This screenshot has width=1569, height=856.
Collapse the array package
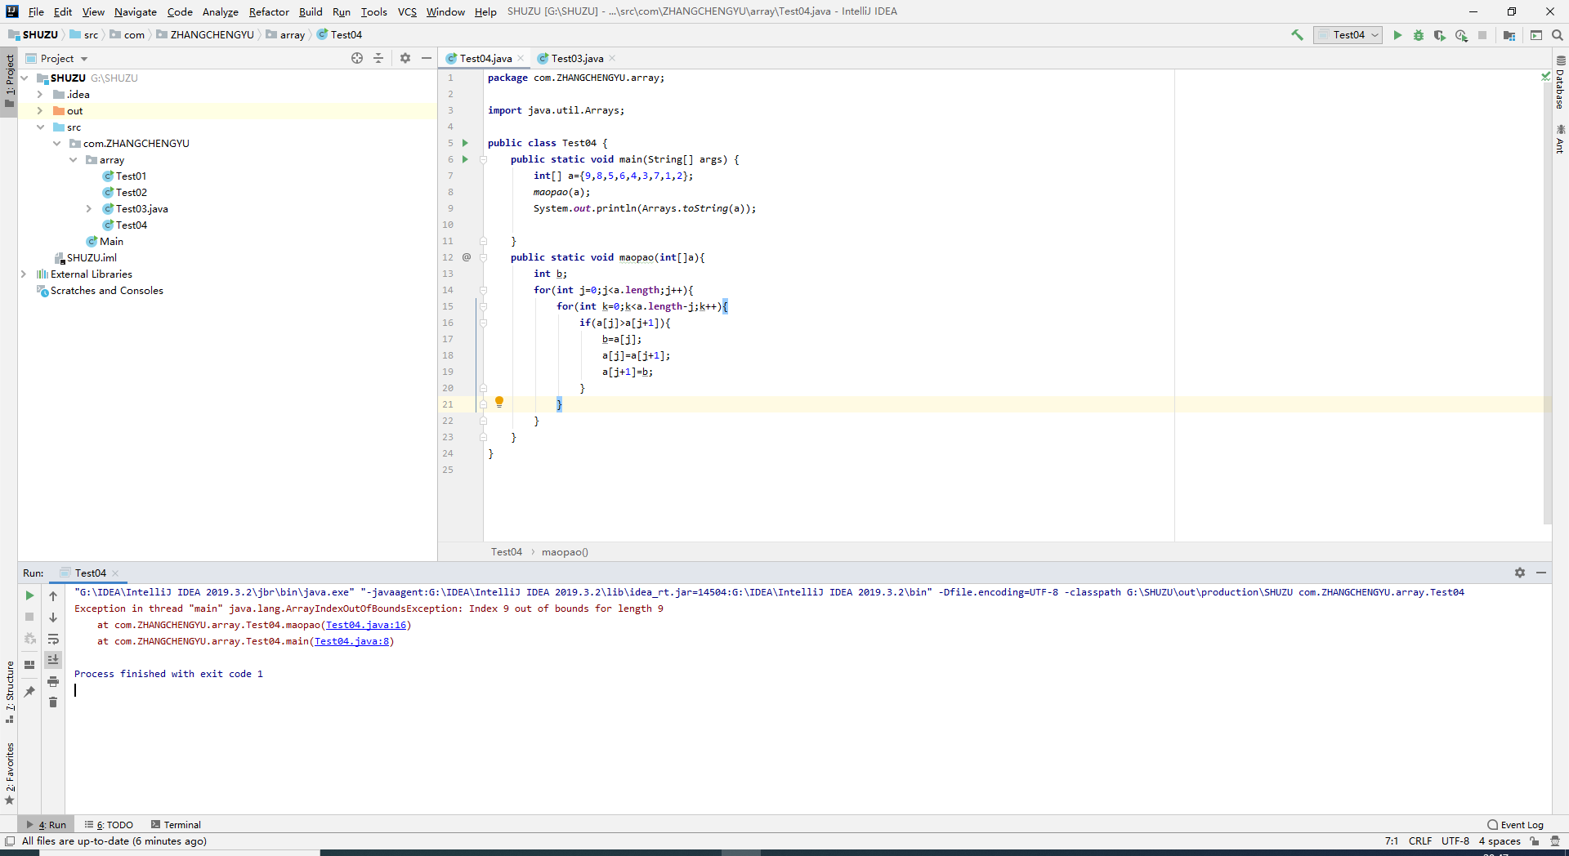pyautogui.click(x=73, y=159)
